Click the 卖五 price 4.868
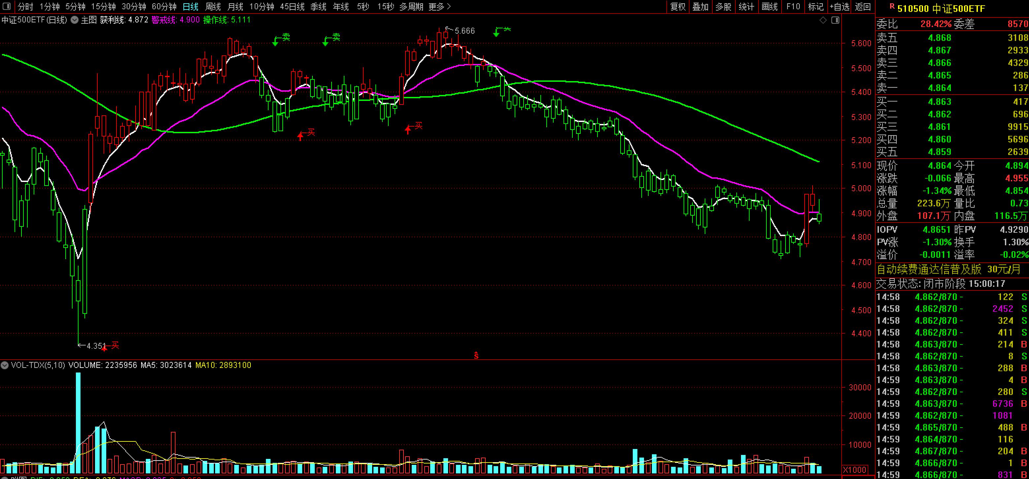The image size is (1029, 479). [x=940, y=38]
